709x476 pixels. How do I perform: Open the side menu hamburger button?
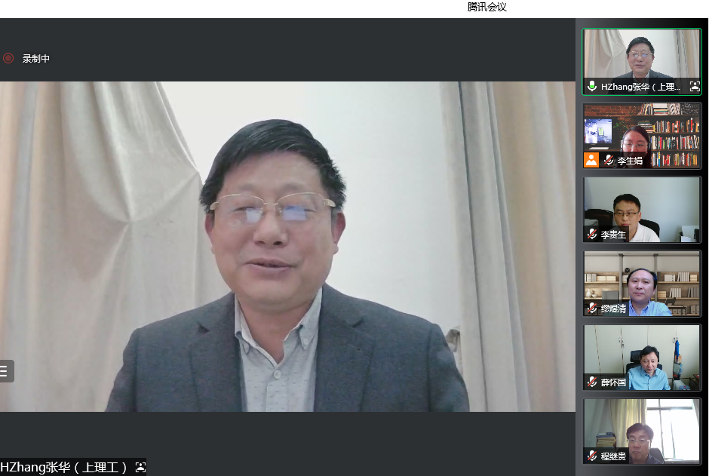click(5, 371)
